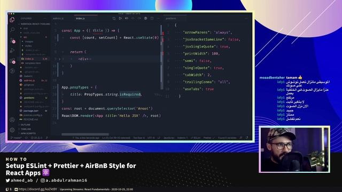Click the notifications bell in status bar

click(x=247, y=138)
